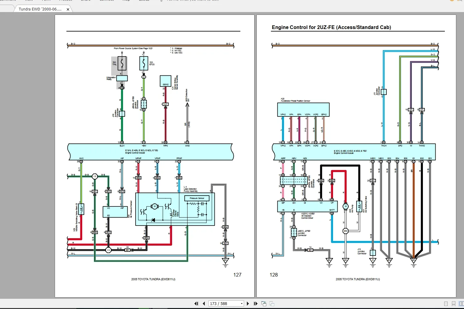This screenshot has height=309, width=464.
Task: Click the grayed next view icon
Action: point(272,303)
